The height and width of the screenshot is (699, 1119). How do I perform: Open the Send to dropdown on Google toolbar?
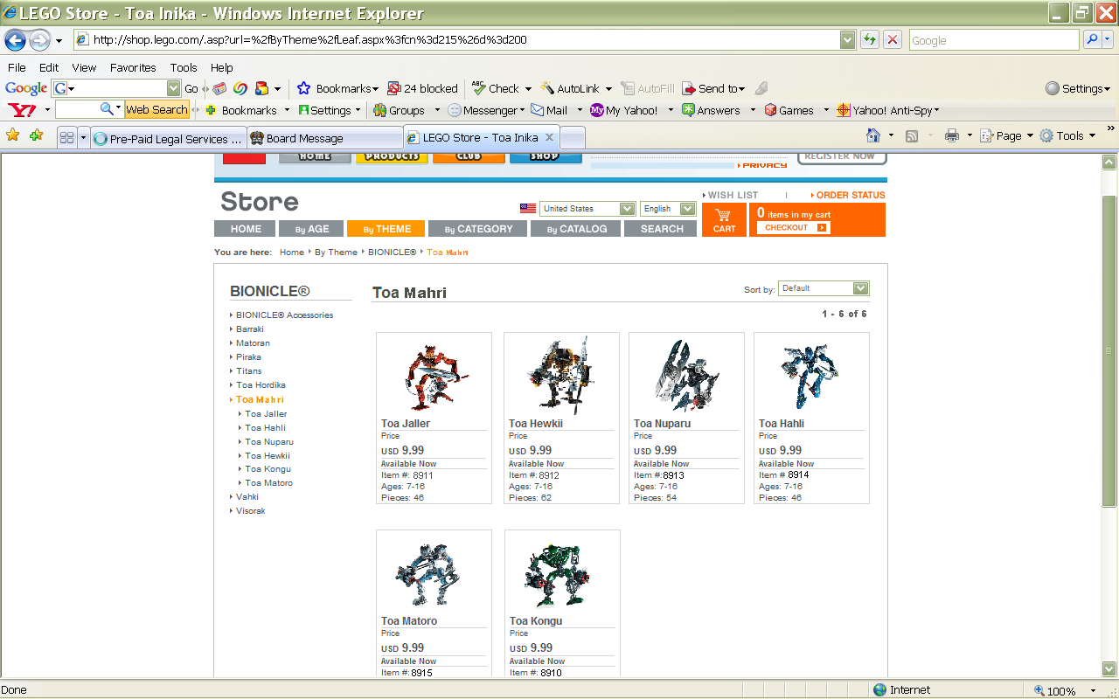(713, 88)
